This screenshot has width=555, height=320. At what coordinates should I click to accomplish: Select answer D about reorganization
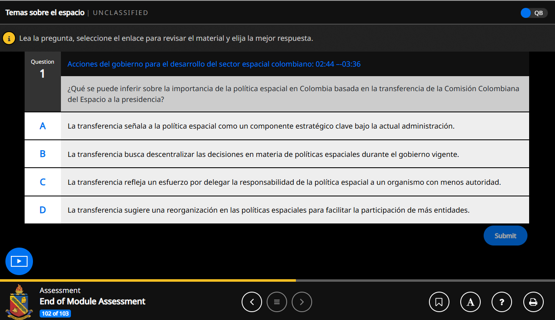click(277, 210)
